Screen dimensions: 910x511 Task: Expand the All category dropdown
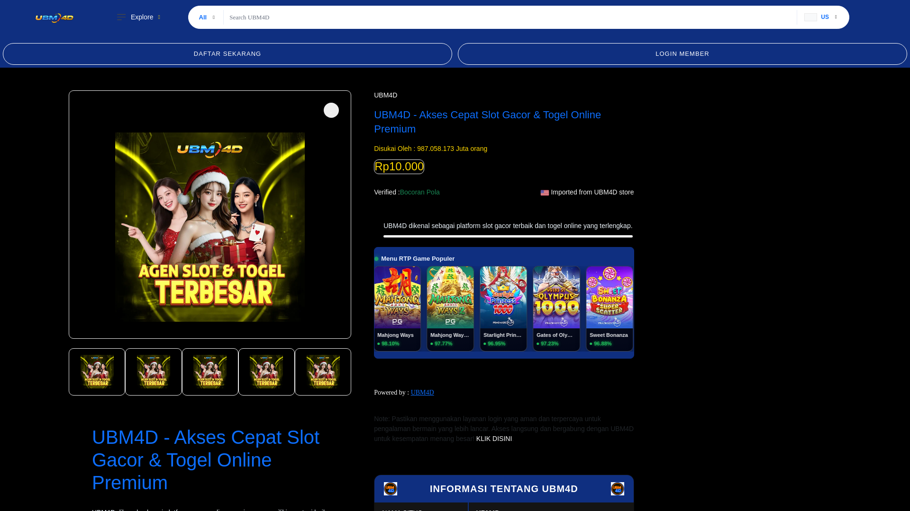click(207, 18)
